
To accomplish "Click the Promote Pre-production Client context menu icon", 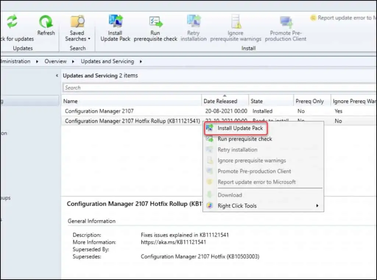I will 209,171.
